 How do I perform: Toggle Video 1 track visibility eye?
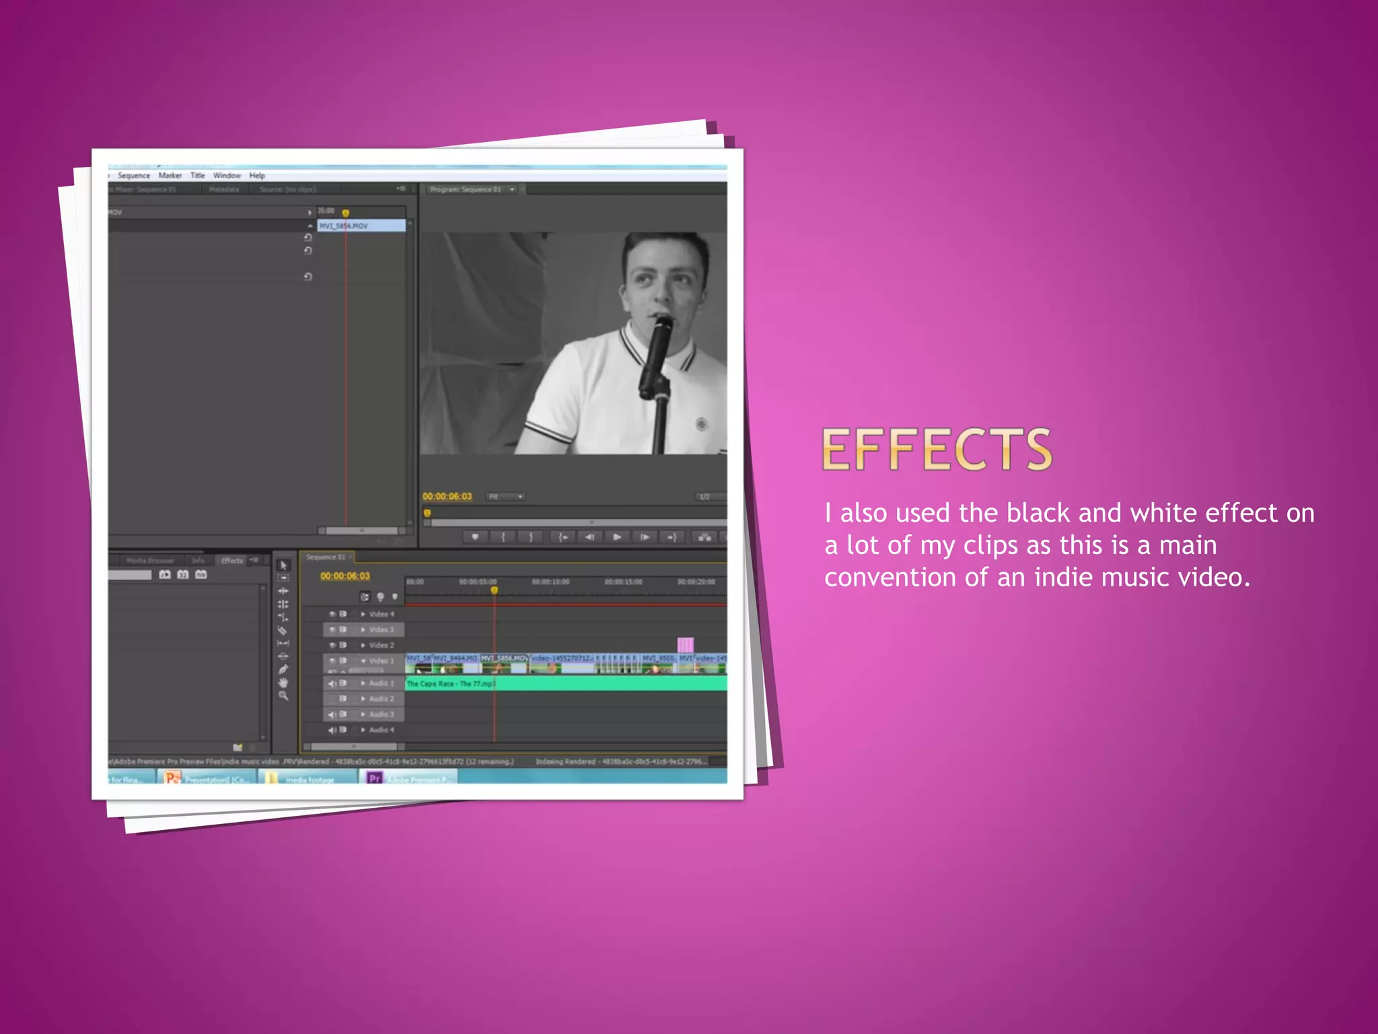pyautogui.click(x=332, y=661)
